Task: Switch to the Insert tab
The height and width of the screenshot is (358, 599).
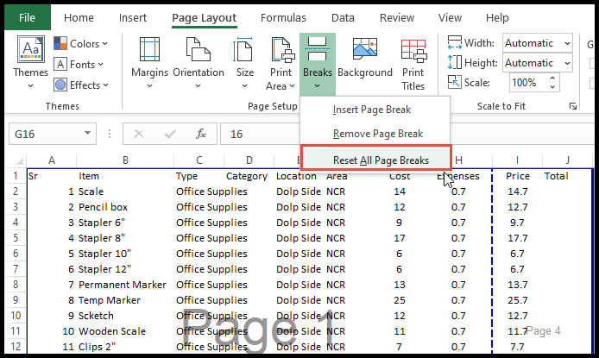Action: (133, 17)
